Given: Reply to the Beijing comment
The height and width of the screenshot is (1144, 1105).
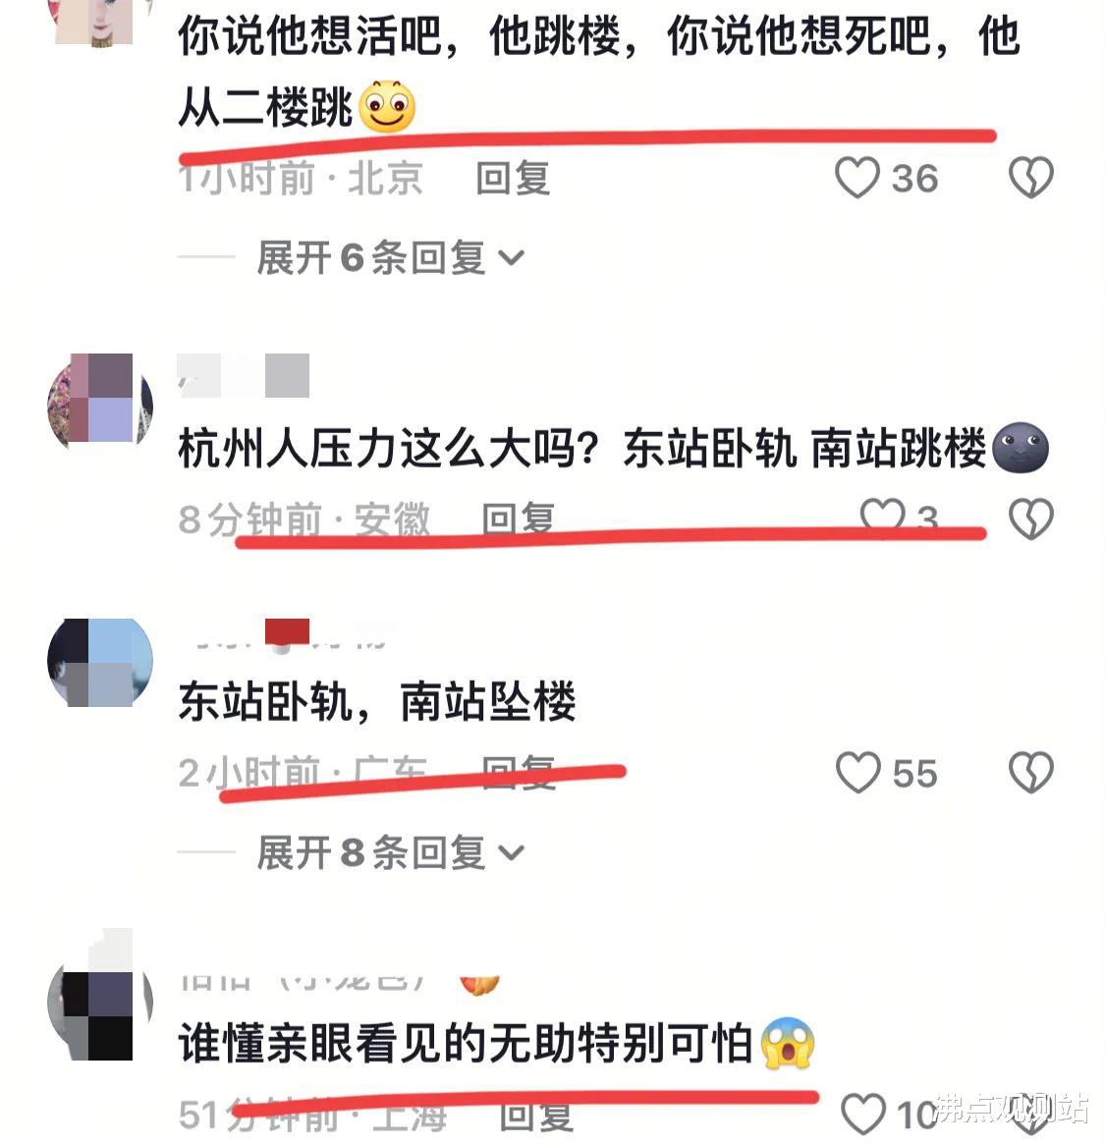Looking at the screenshot, I should pos(513,178).
